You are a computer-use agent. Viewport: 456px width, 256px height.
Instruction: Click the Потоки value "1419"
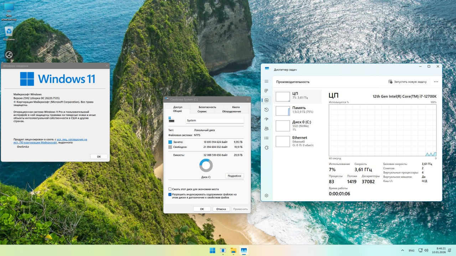[352, 182]
